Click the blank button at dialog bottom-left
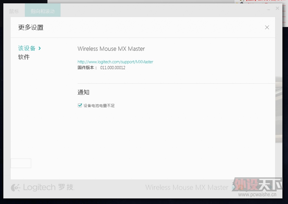Viewport: 288px width, 204px height. 21,163
